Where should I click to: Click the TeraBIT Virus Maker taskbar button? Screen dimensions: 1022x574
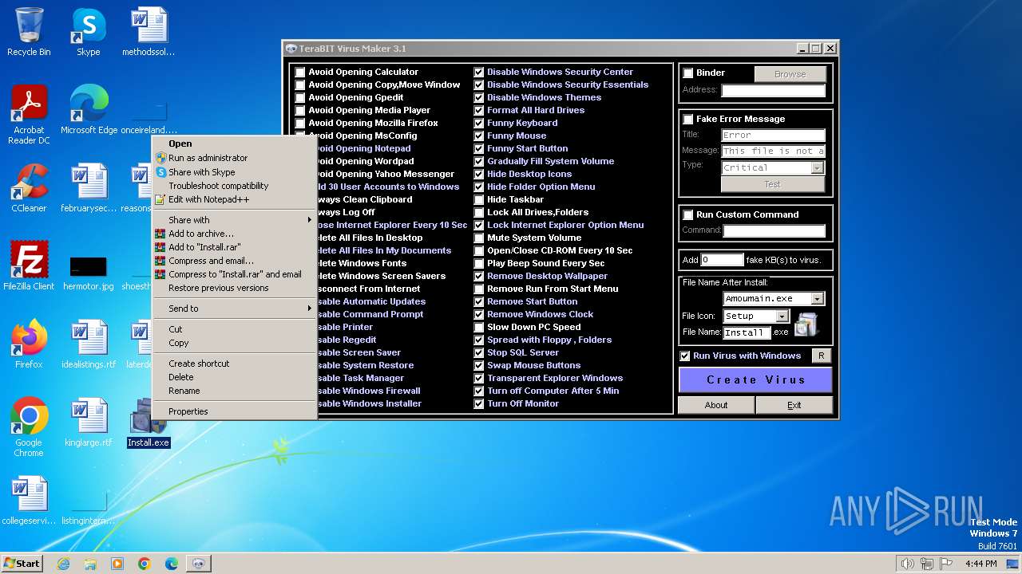coord(199,564)
